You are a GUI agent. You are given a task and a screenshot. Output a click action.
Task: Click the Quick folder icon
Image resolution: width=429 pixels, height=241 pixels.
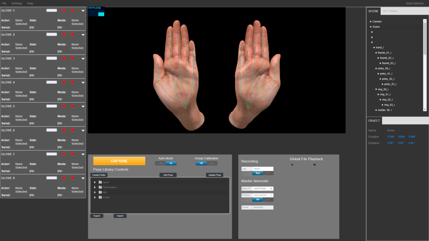tap(100, 182)
